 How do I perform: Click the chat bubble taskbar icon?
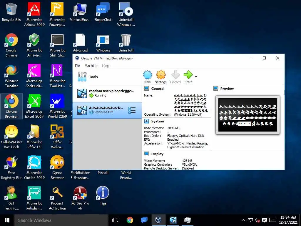pos(144,220)
